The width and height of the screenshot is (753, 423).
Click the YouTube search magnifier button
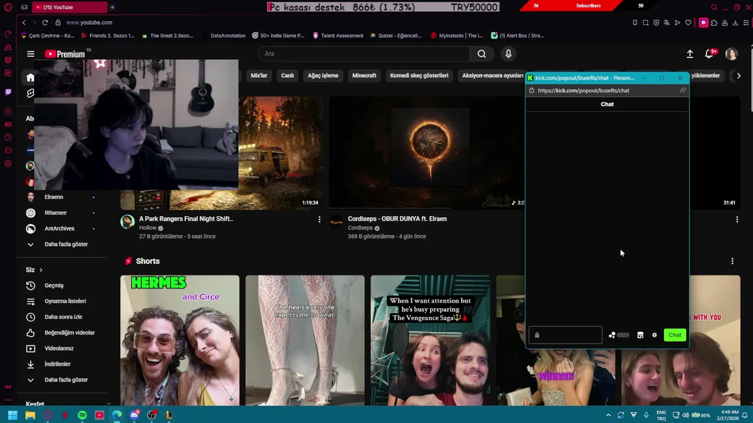point(482,54)
